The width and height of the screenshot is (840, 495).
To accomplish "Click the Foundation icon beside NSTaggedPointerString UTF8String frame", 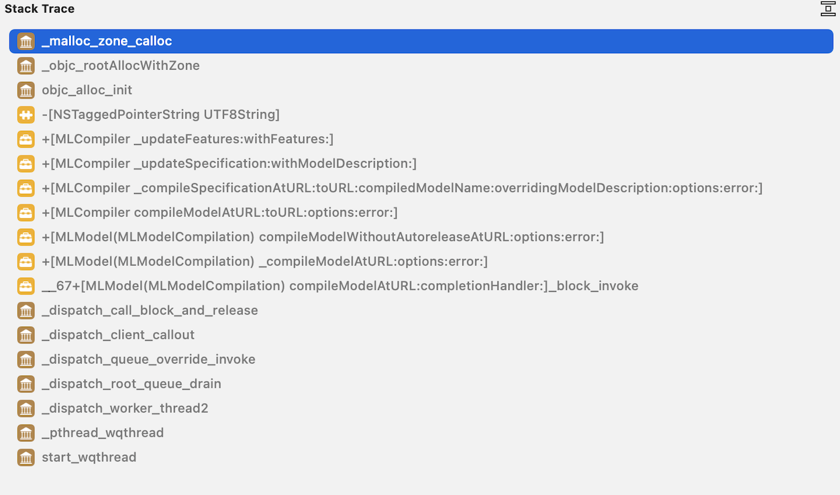I will (25, 114).
